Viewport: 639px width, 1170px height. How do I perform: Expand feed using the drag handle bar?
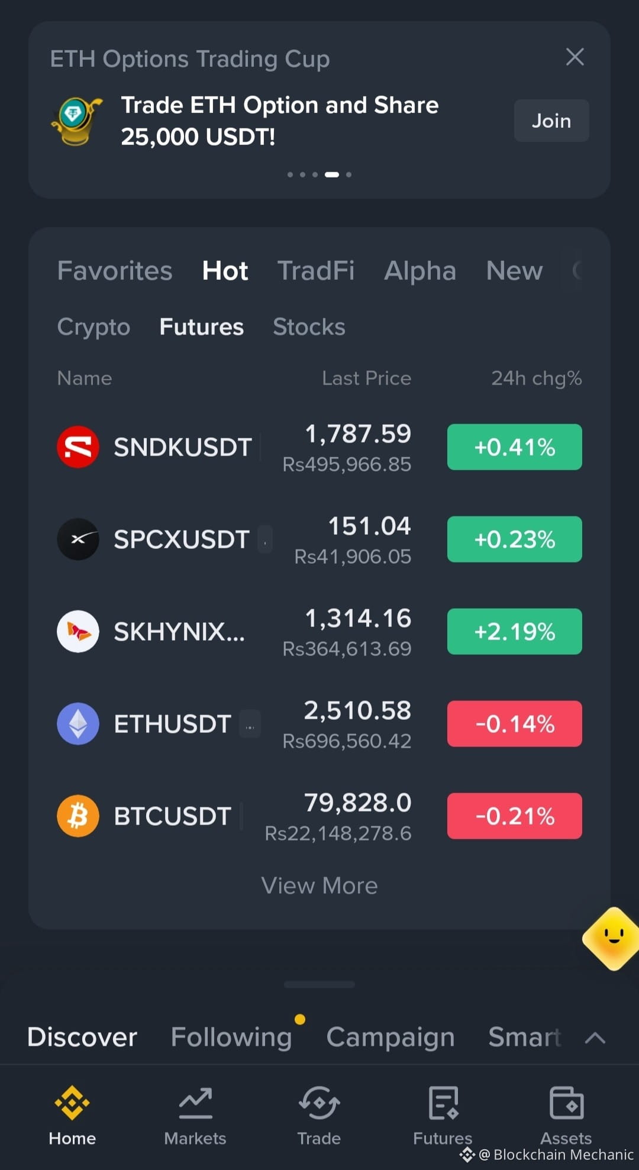(319, 984)
